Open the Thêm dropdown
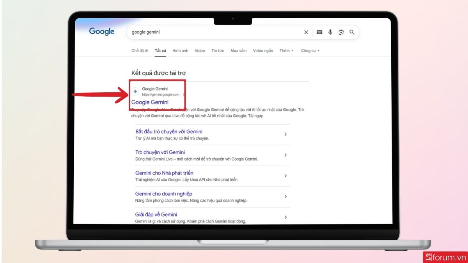 tap(286, 50)
